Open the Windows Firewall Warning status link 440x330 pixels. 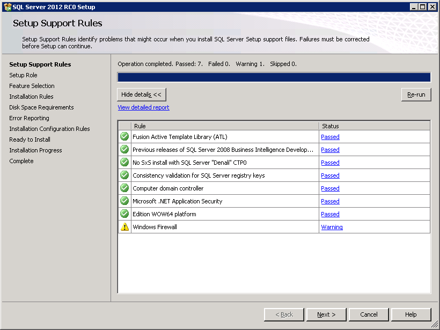tap(332, 227)
